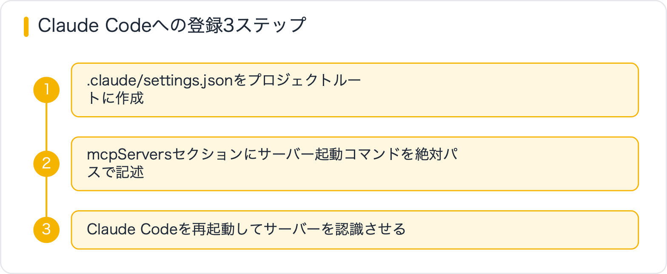Select the mcpServers step card
The width and height of the screenshot is (667, 274).
pyautogui.click(x=355, y=163)
